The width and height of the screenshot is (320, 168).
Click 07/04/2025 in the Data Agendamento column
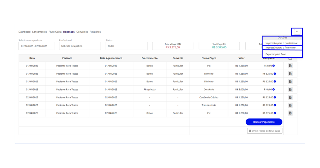click(111, 113)
